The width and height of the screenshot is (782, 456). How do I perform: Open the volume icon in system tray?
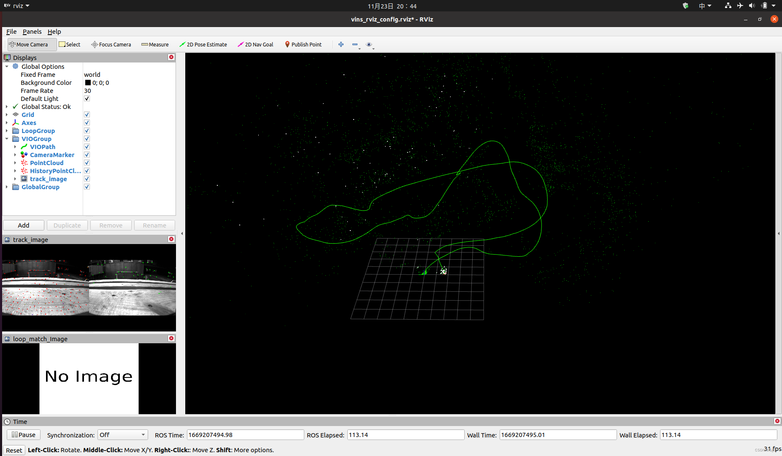[x=752, y=5]
